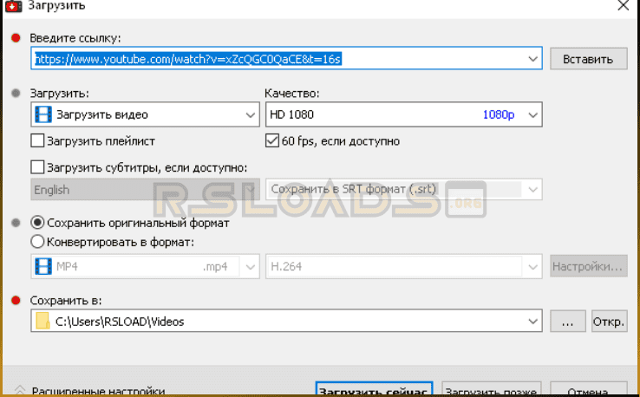The image size is (640, 397).
Task: Enable the Загрузить плейлист checkbox
Action: [37, 140]
